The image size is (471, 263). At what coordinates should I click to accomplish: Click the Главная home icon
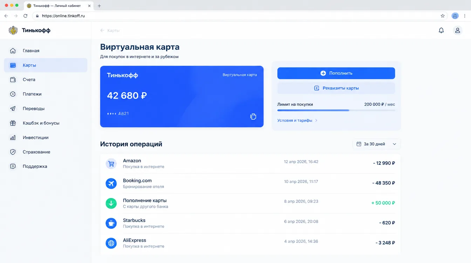tap(13, 51)
